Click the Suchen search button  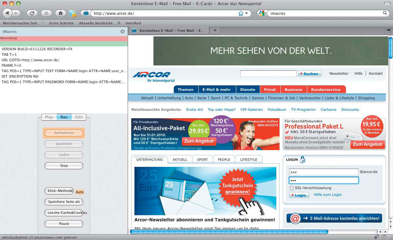click(310, 74)
